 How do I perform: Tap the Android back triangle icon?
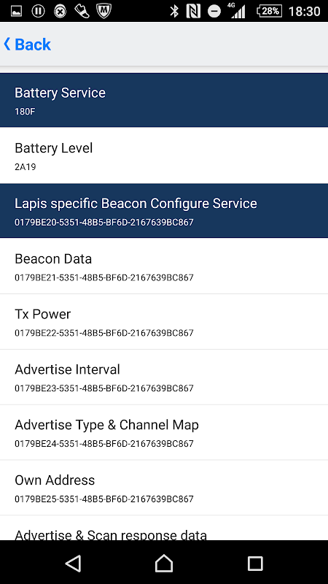pos(74,563)
